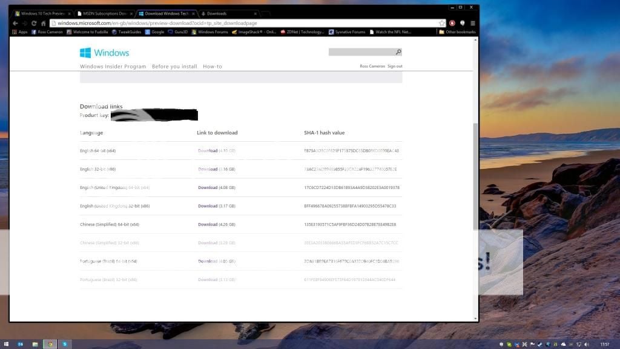Open the Welcome to Fudzilla bookmark
620x349 pixels.
point(87,32)
